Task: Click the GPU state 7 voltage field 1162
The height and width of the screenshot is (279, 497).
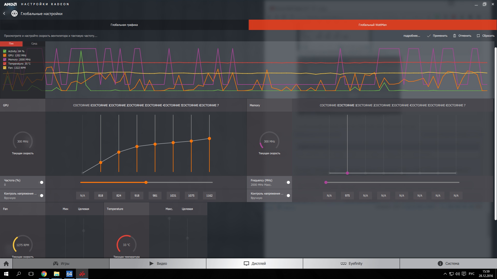Action: [x=209, y=196]
